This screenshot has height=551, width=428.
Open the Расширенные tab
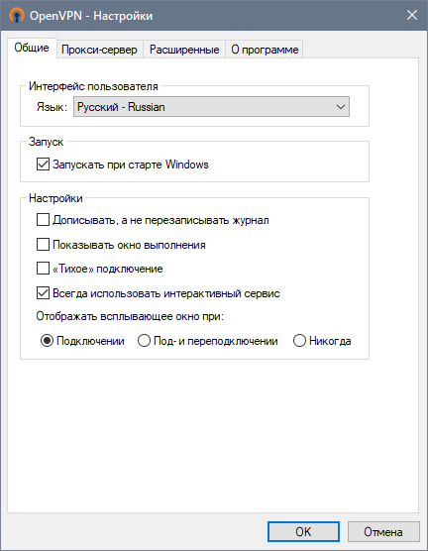point(184,50)
